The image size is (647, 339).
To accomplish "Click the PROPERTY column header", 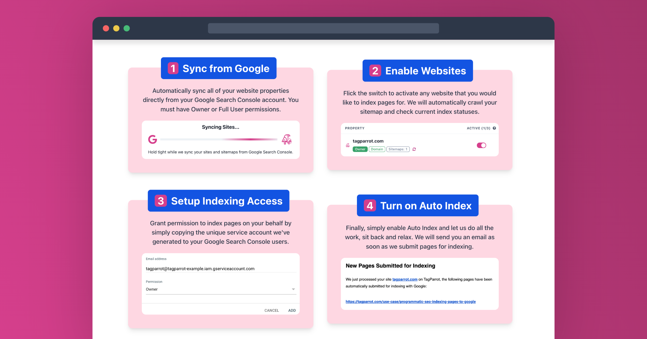I will click(355, 128).
